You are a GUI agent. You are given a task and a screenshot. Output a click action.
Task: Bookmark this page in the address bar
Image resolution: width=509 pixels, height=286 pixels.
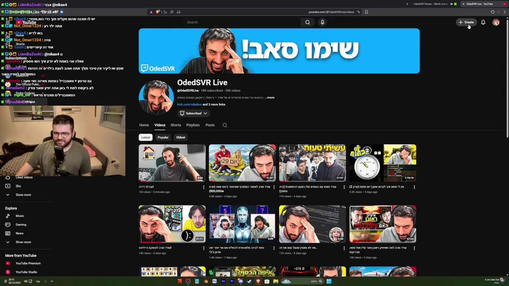pyautogui.click(x=366, y=12)
